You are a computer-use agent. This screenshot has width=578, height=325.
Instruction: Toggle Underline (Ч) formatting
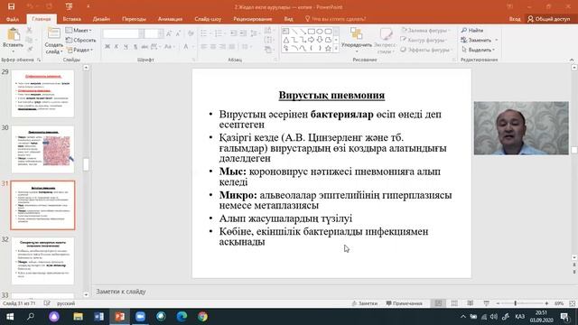pos(126,46)
